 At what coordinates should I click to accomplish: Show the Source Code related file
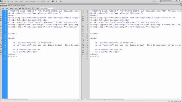(x=4, y=6)
